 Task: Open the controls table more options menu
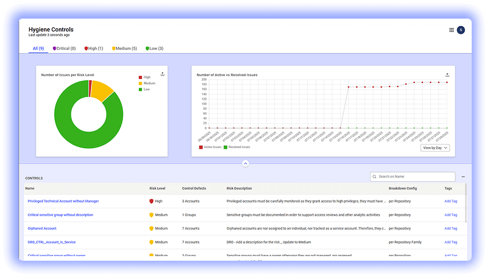pos(463,177)
